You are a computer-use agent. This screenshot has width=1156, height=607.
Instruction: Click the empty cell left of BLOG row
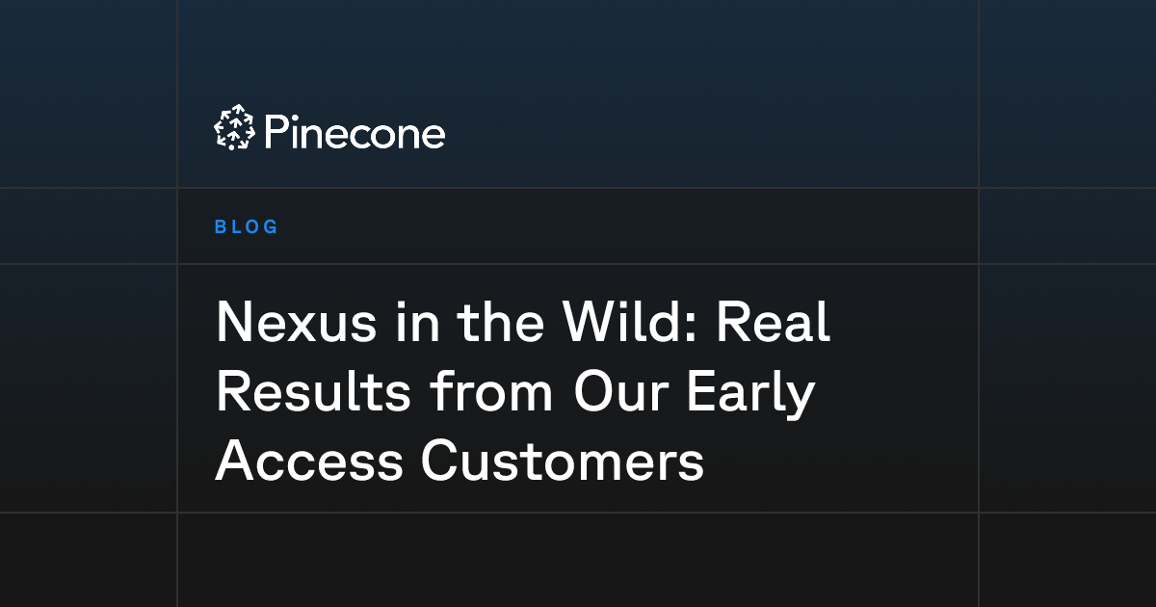(x=88, y=225)
